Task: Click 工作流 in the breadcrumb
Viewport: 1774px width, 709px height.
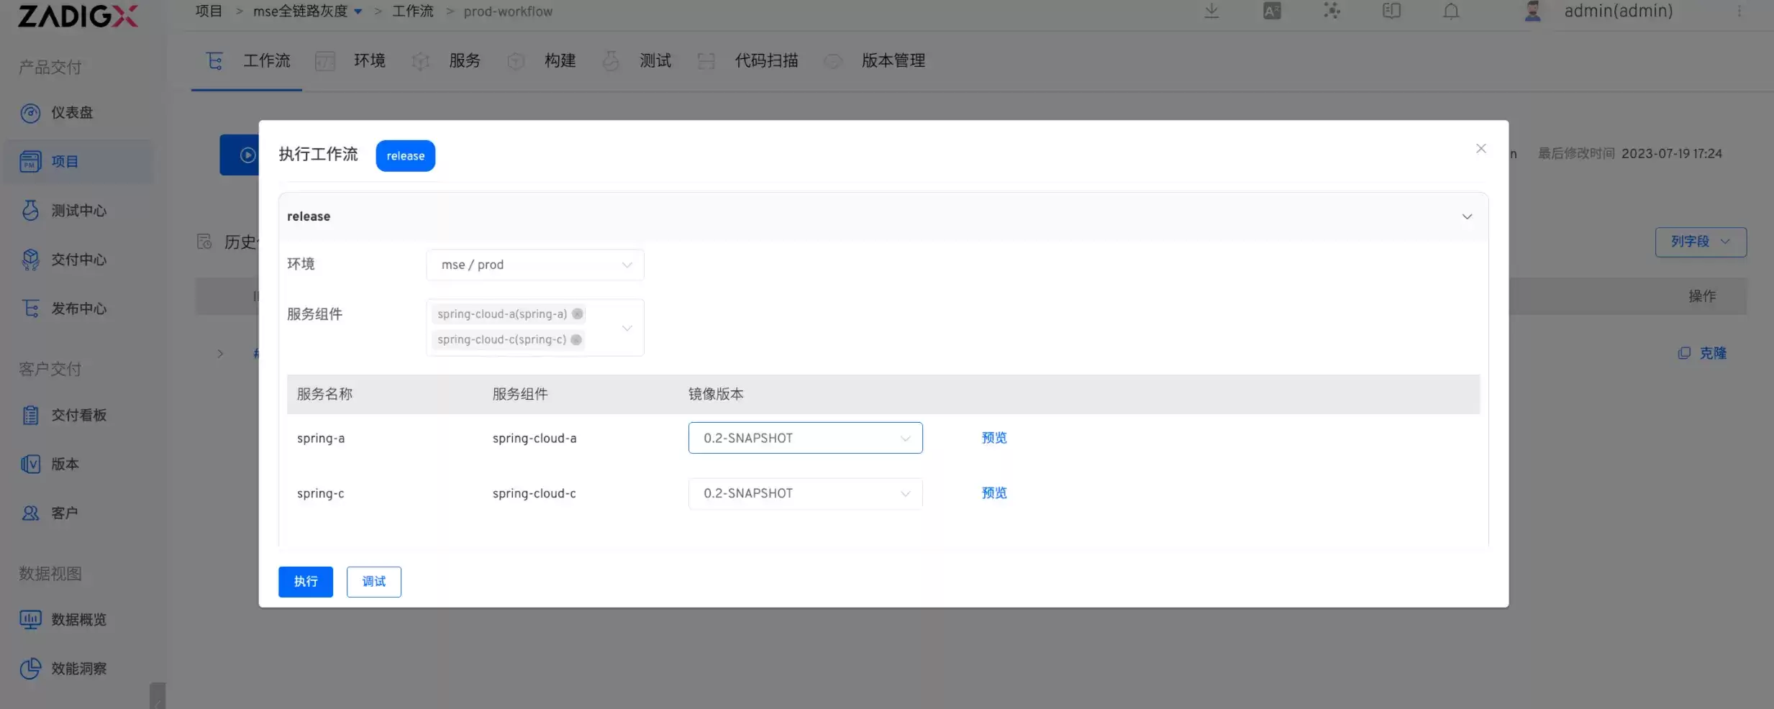Action: point(413,12)
